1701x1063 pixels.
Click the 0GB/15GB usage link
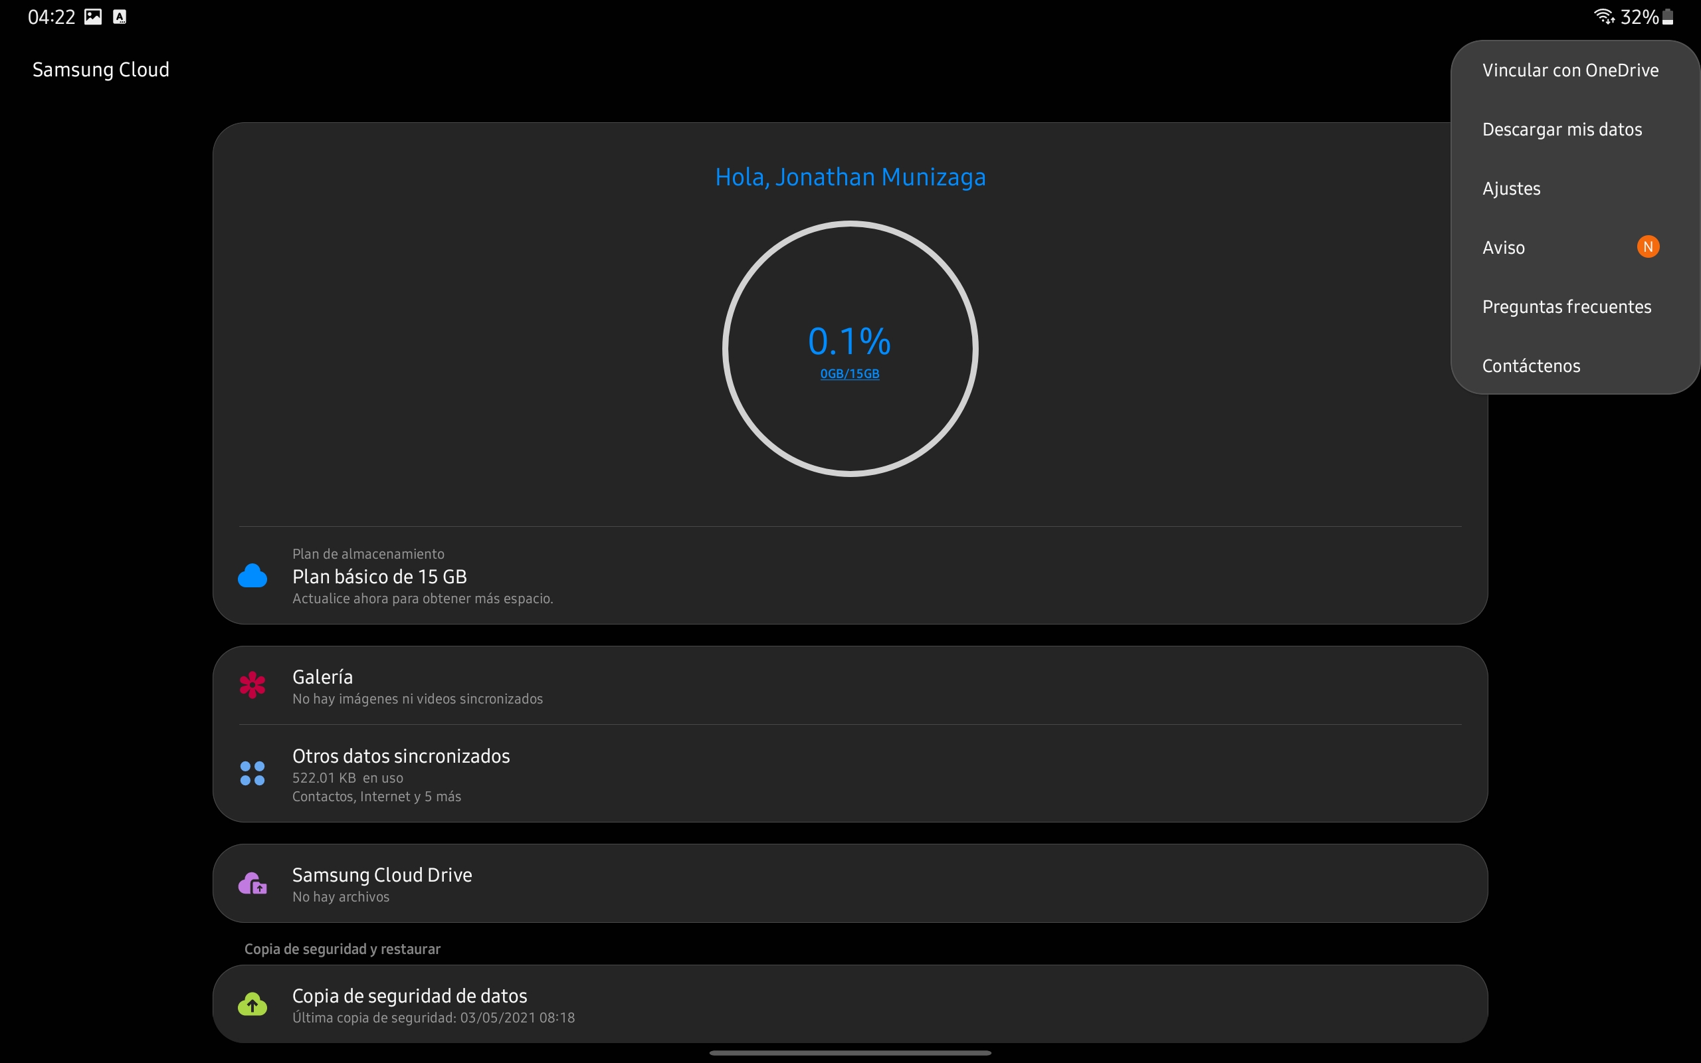coord(850,374)
